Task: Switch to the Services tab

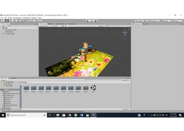Action: click(x=145, y=24)
